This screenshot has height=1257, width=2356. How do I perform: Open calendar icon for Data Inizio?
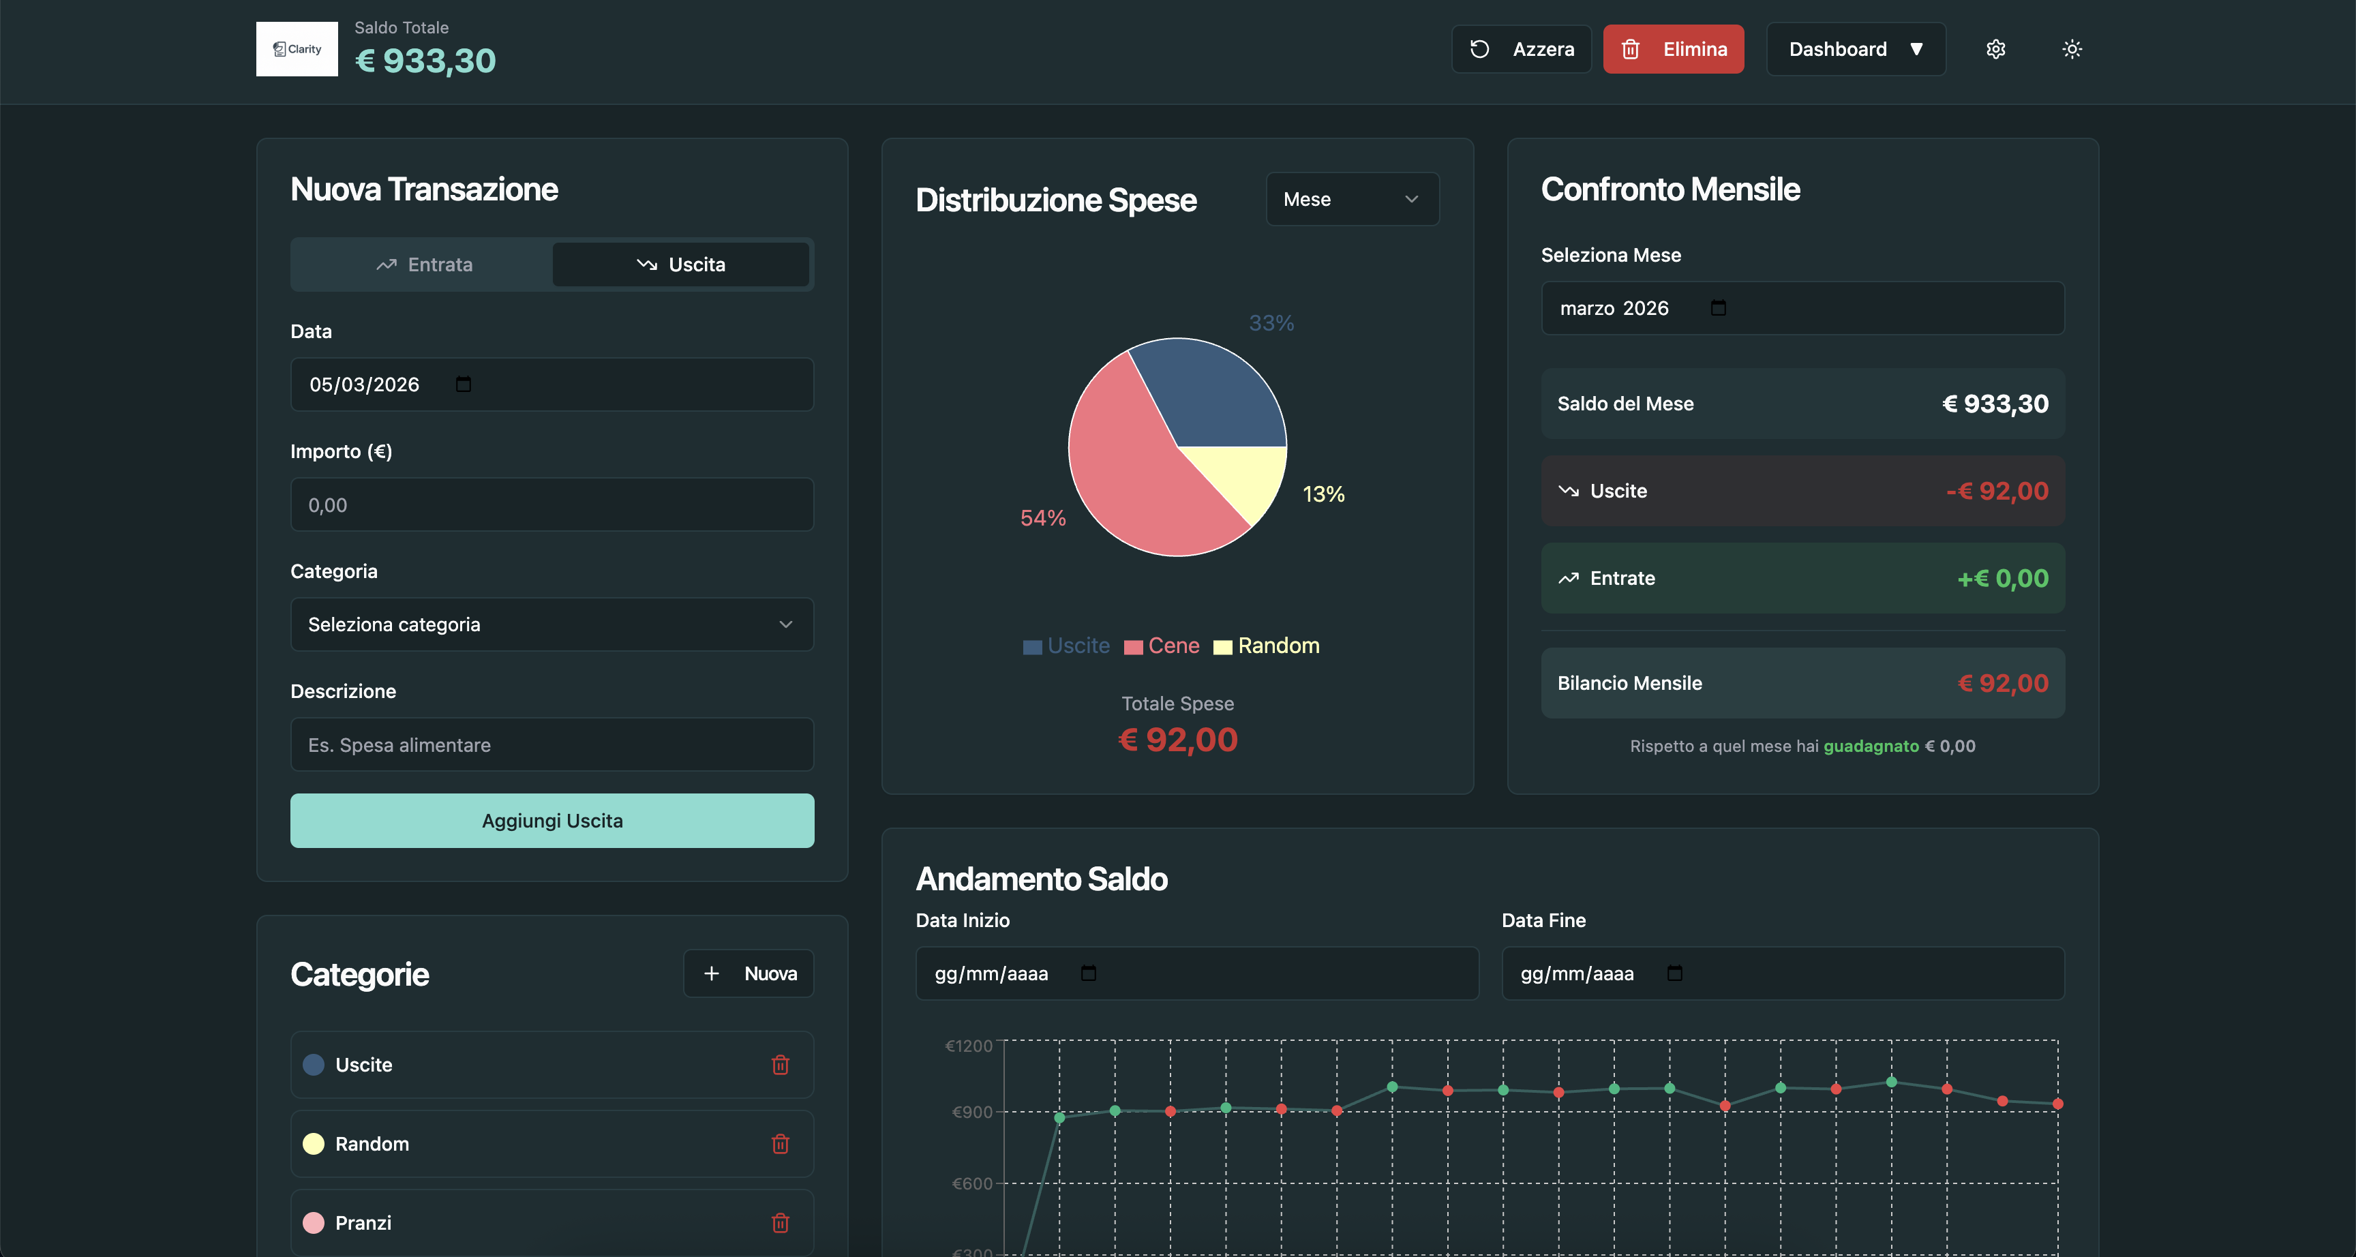(x=1089, y=973)
